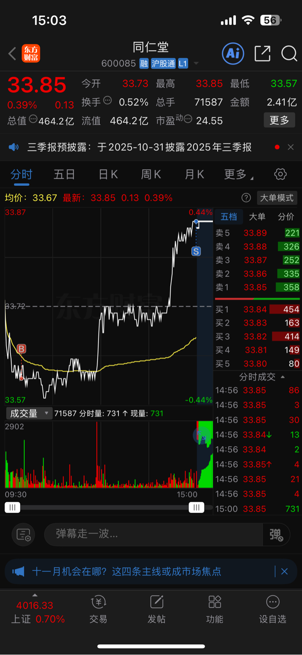Screen dimensions: 302x655
Task: Select the 大单 tab
Action: [x=257, y=217]
